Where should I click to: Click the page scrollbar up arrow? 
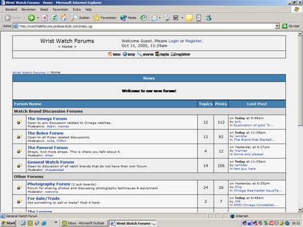(x=300, y=34)
